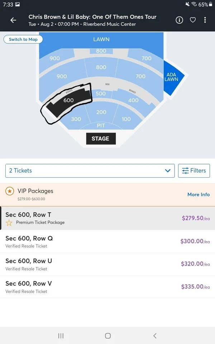The width and height of the screenshot is (215, 344).
Task: Select the Sec 600 Row Q resale ticket
Action: point(107,242)
